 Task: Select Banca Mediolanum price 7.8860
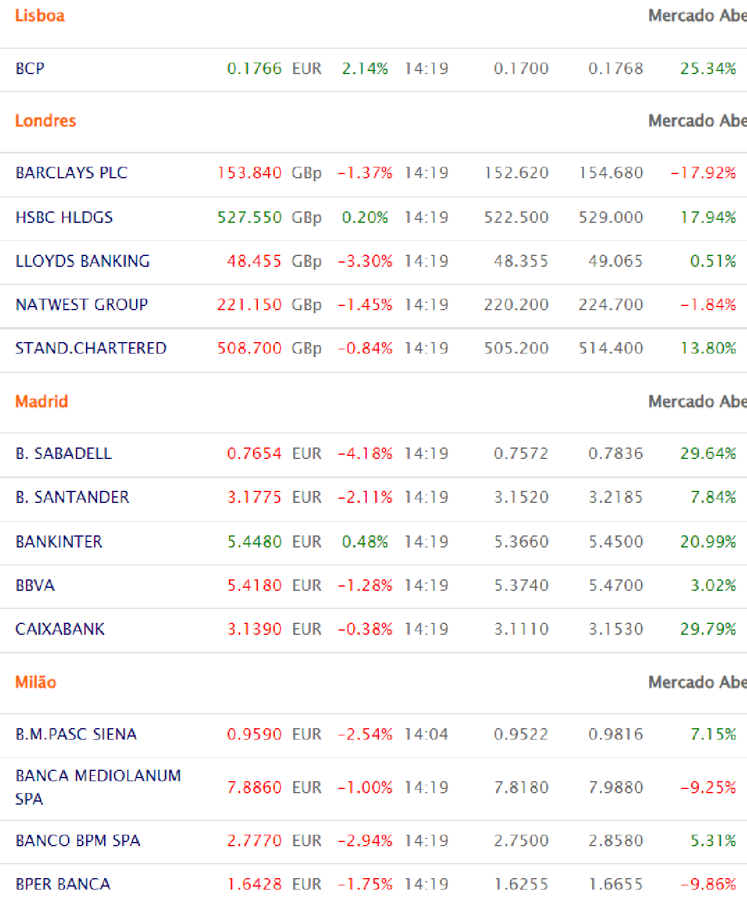[254, 787]
